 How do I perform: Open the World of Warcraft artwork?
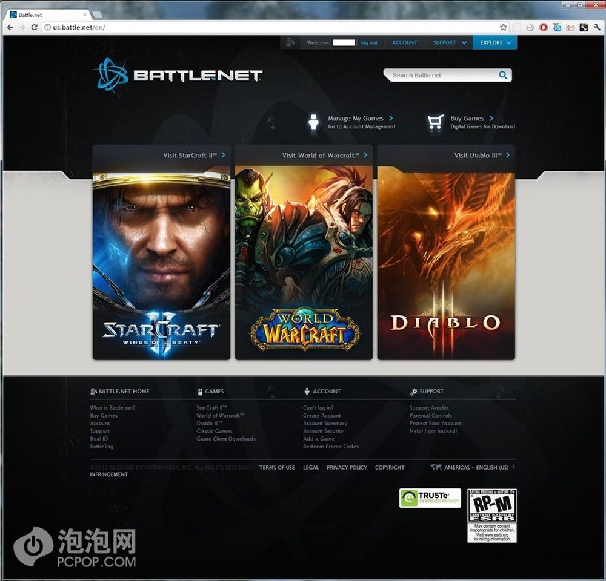(x=304, y=263)
